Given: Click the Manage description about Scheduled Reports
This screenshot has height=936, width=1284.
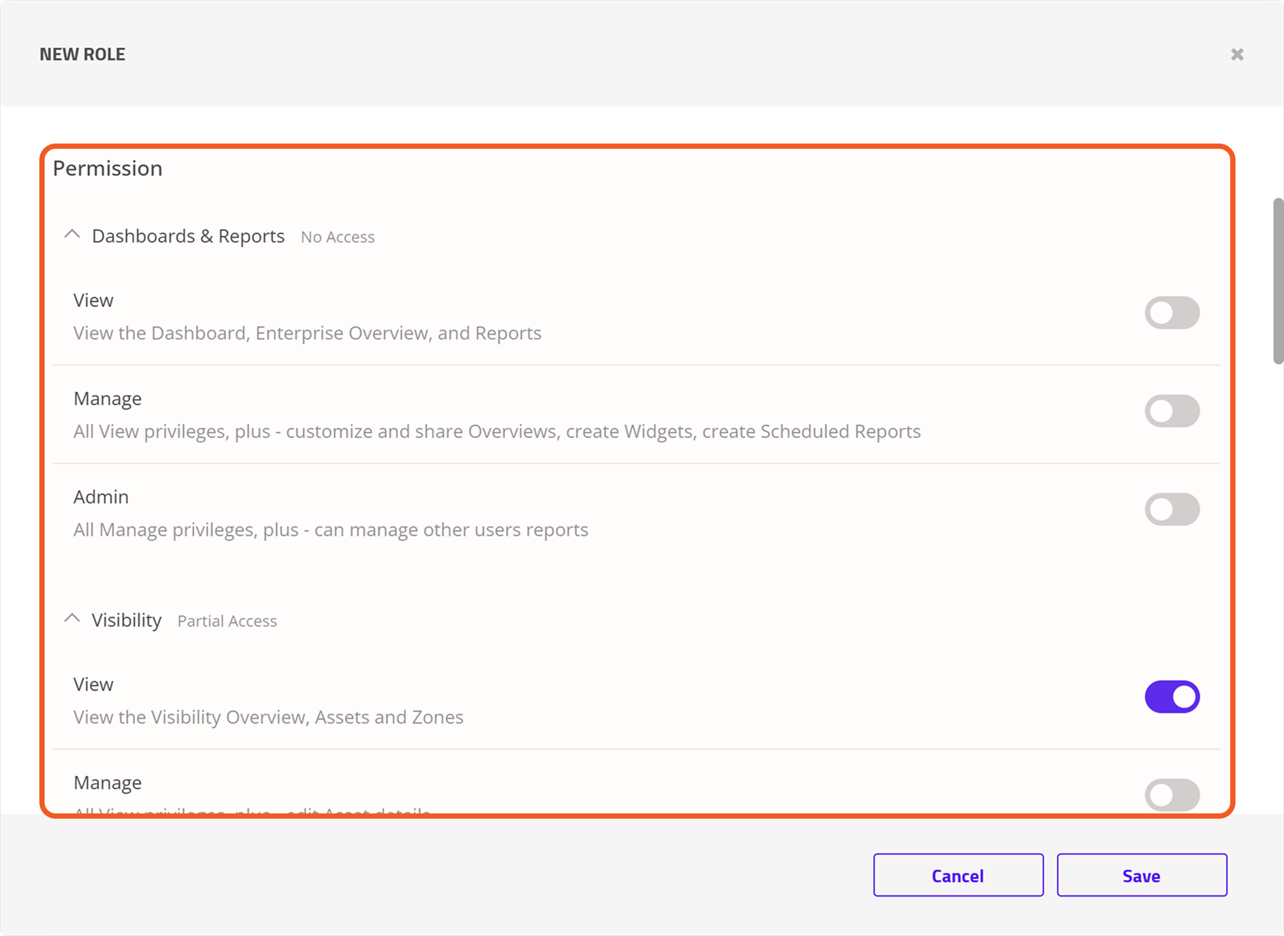Looking at the screenshot, I should (x=496, y=431).
